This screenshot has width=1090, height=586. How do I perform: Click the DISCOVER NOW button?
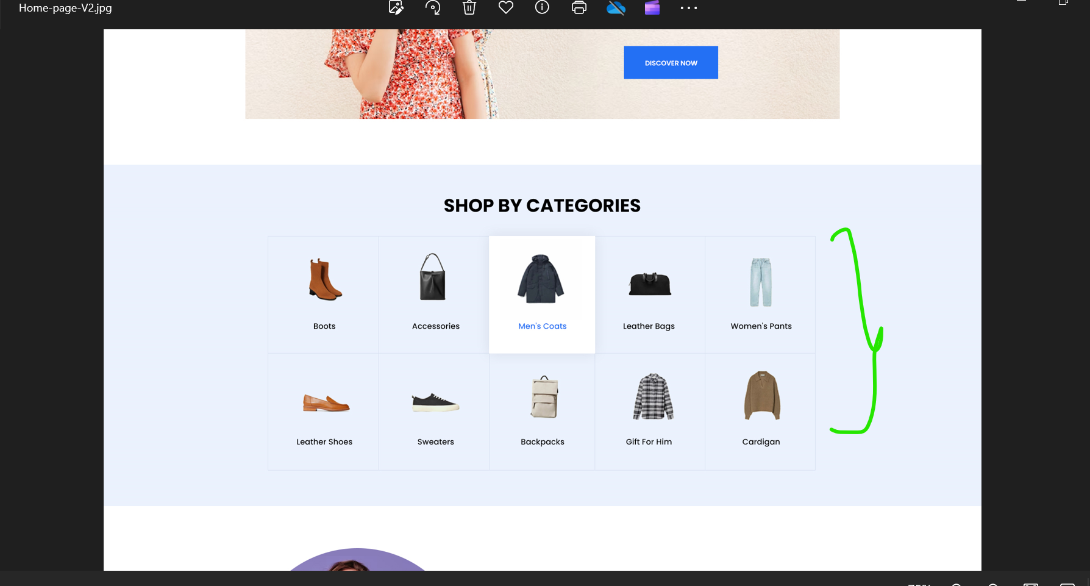point(671,62)
